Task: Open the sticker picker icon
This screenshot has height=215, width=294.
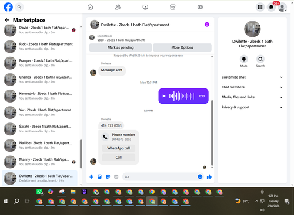Action: [x=108, y=177]
